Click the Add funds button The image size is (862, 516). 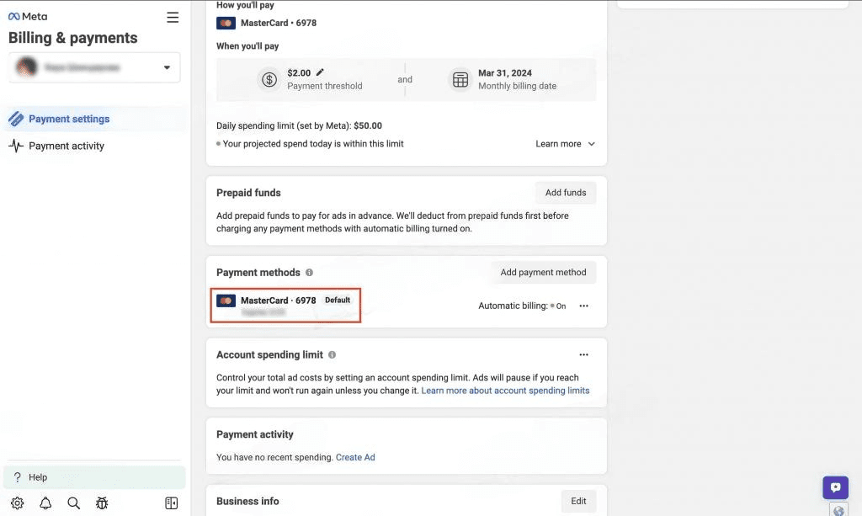[566, 193]
